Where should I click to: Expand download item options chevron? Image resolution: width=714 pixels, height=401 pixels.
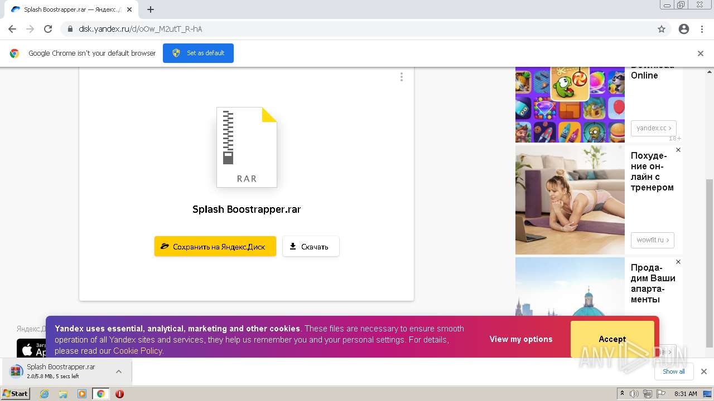(x=119, y=371)
